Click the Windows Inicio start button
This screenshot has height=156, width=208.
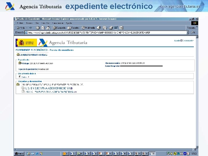tap(19, 154)
